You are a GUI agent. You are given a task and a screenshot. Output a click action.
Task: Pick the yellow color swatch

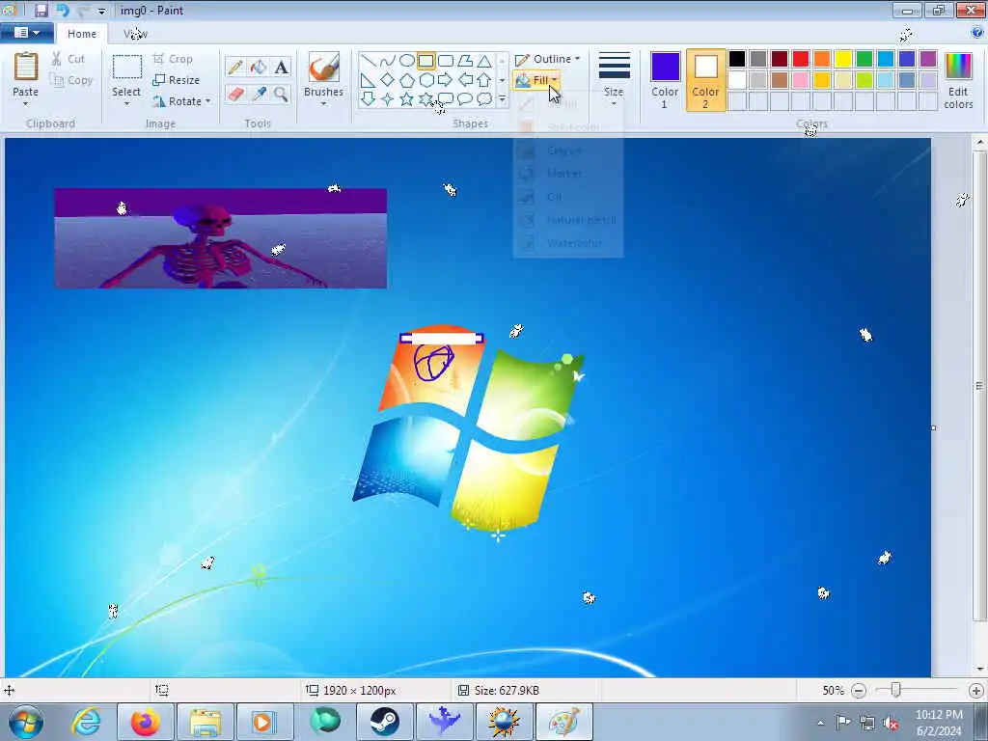coord(843,59)
